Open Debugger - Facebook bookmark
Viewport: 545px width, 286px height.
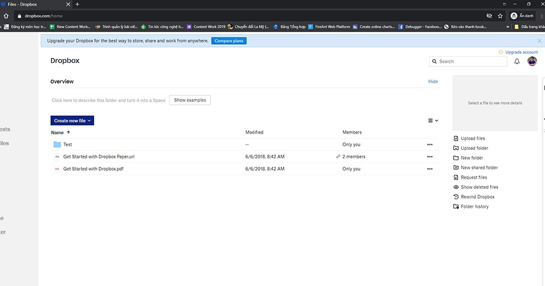420,27
